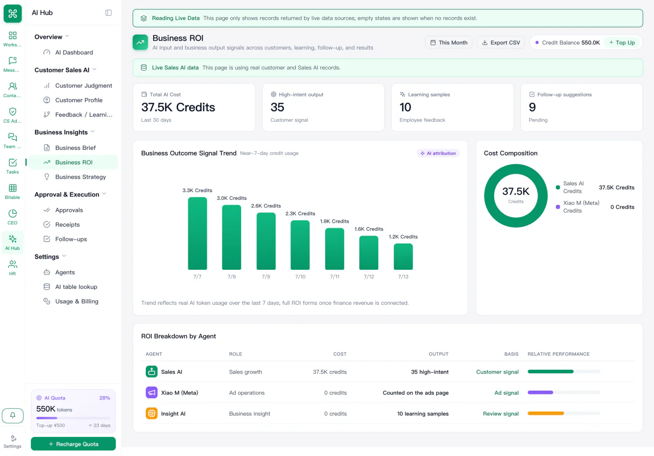This screenshot has width=654, height=456.
Task: Click Top Up next to credit balance
Action: click(622, 42)
